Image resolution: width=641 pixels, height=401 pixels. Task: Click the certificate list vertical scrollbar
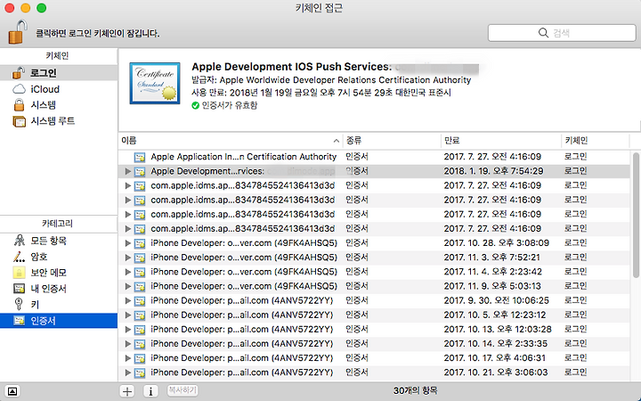coord(636,216)
